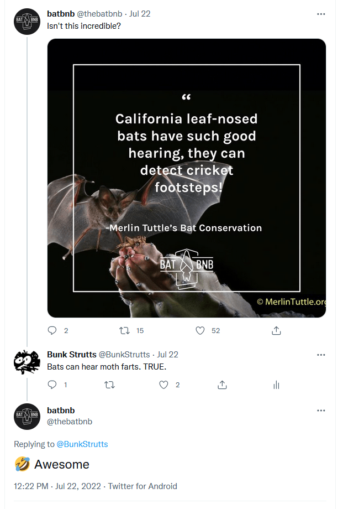Click the @BunkStrutts mention in Replying to

pos(82,444)
